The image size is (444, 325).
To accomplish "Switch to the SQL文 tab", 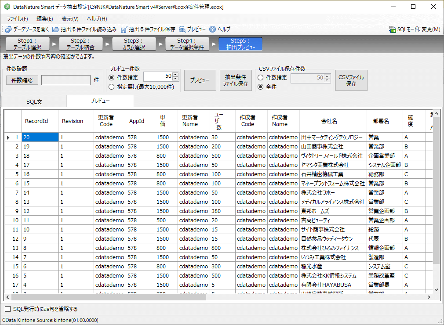I will (34, 101).
